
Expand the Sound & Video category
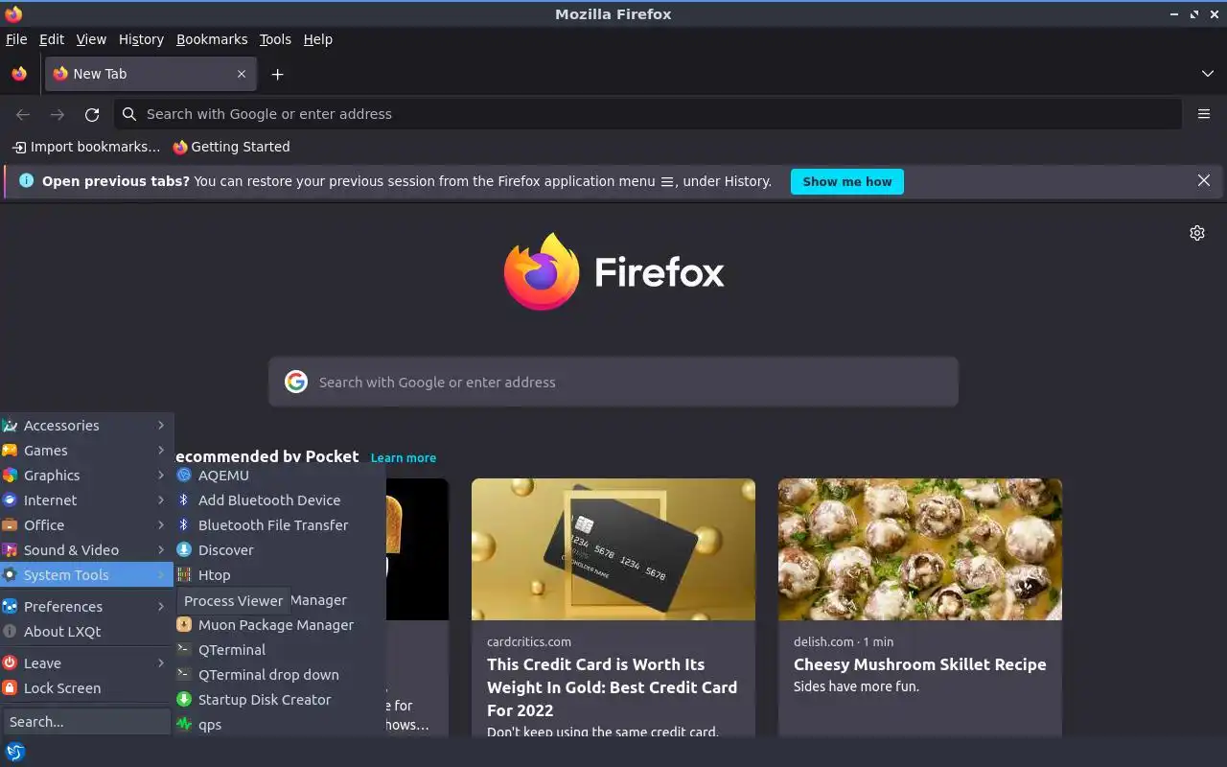(x=86, y=550)
